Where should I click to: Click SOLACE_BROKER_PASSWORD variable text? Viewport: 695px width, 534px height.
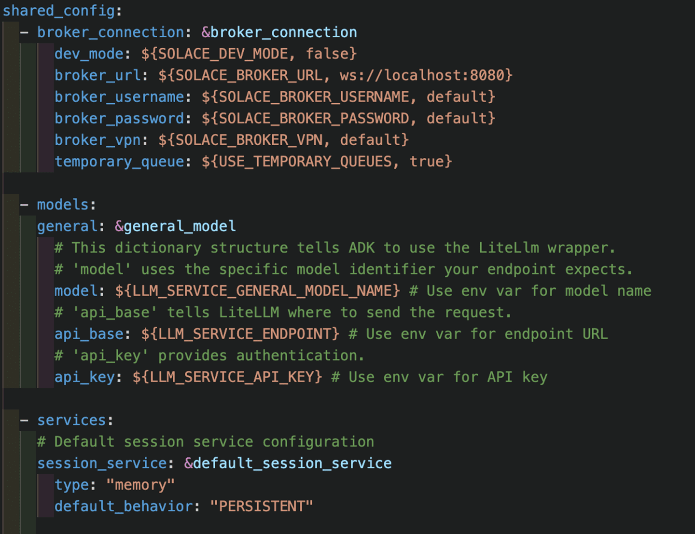[314, 119]
